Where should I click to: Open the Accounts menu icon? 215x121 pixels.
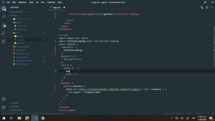tap(4, 99)
